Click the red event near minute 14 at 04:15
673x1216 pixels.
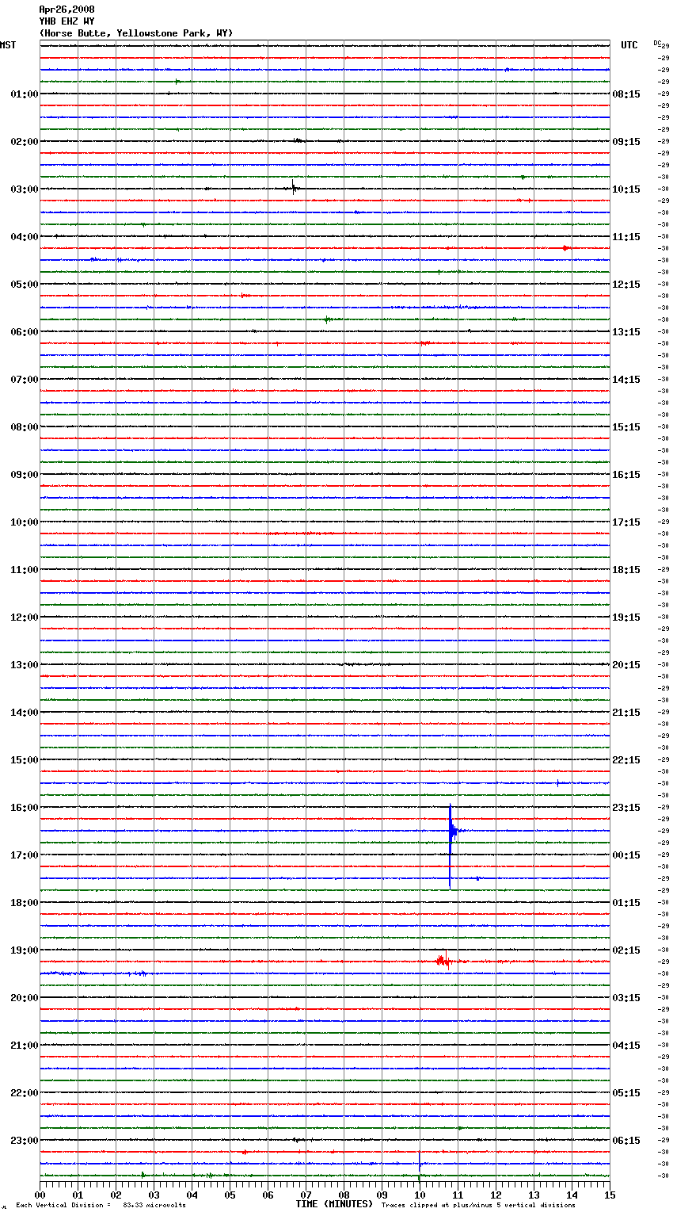[565, 248]
